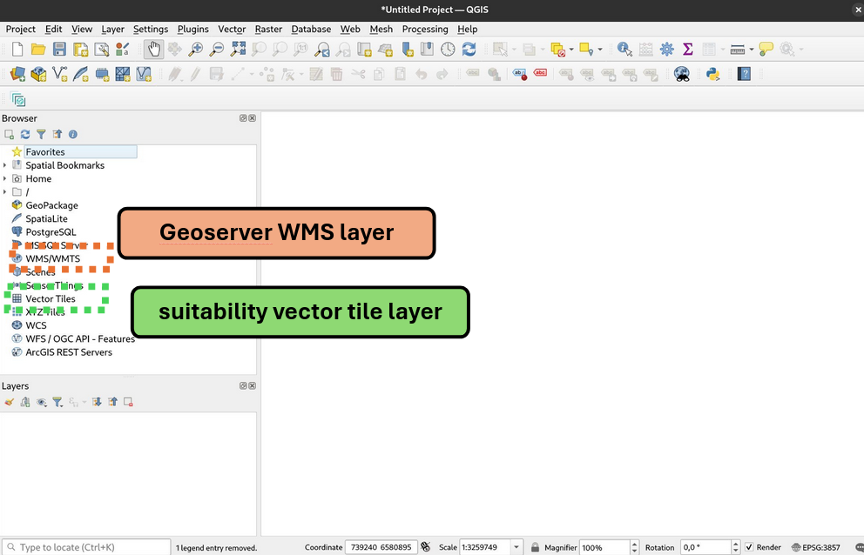Select the Zoom Out magnifier tool
Image resolution: width=864 pixels, height=555 pixels.
[x=217, y=50]
